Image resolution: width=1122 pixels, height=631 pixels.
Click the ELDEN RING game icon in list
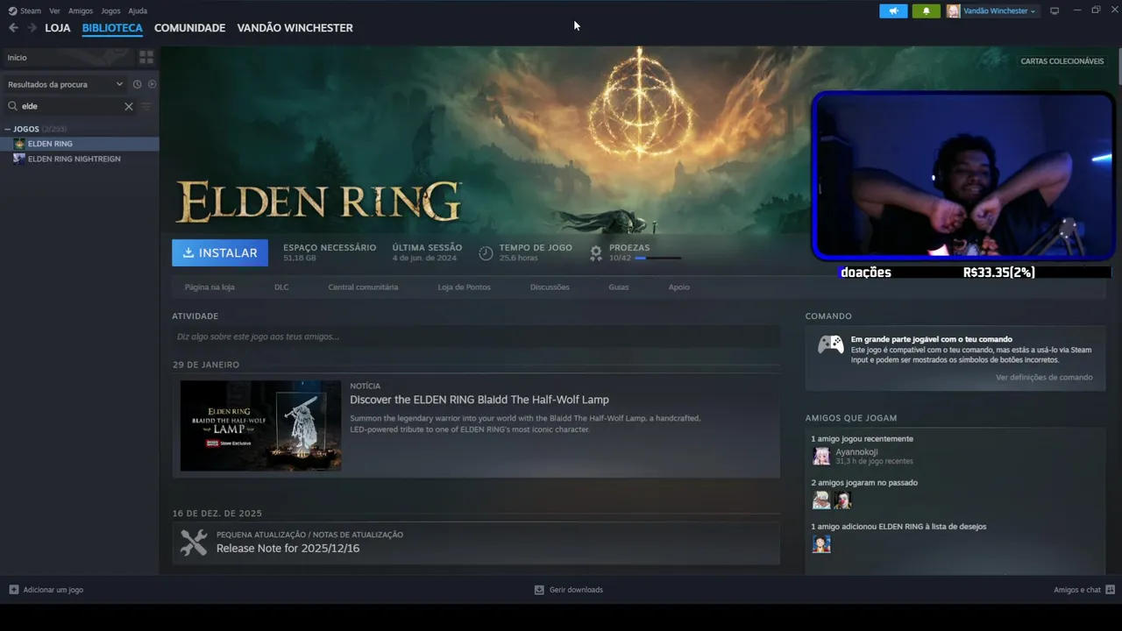coord(19,144)
